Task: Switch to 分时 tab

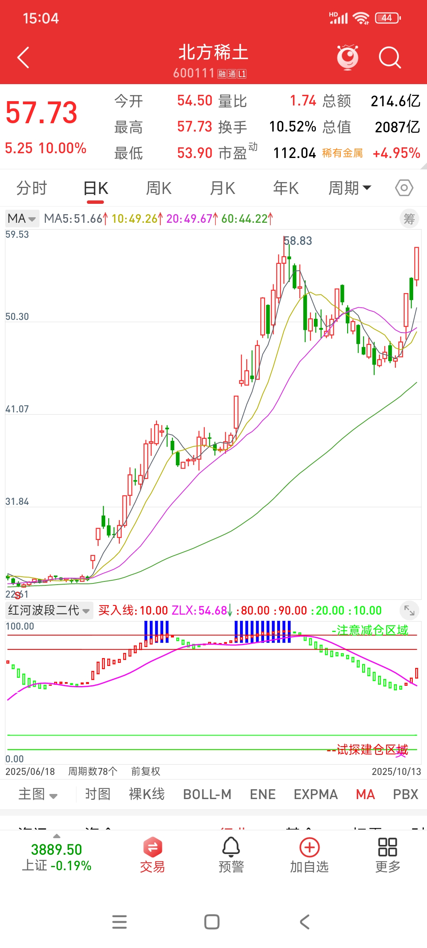Action: coord(32,188)
